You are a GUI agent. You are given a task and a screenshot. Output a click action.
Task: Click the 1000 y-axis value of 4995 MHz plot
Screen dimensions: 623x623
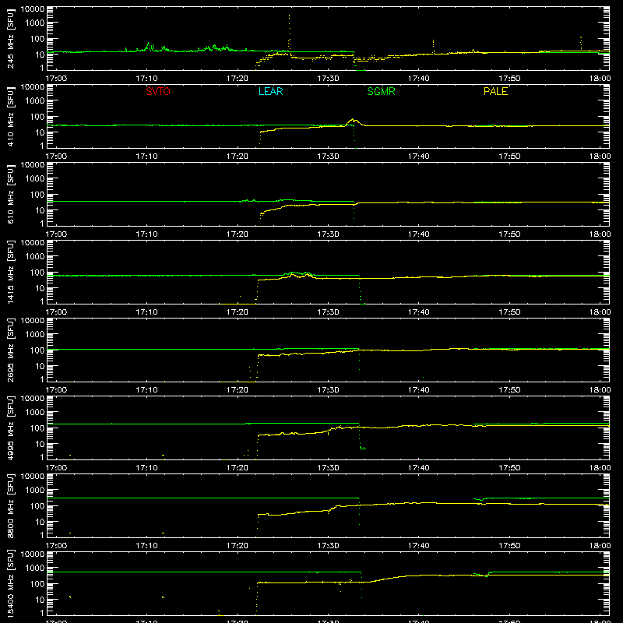35,413
